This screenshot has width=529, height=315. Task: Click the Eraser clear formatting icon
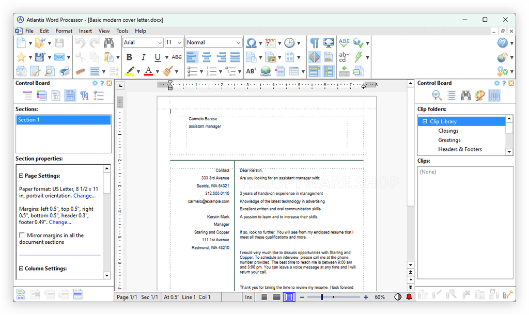pos(80,71)
